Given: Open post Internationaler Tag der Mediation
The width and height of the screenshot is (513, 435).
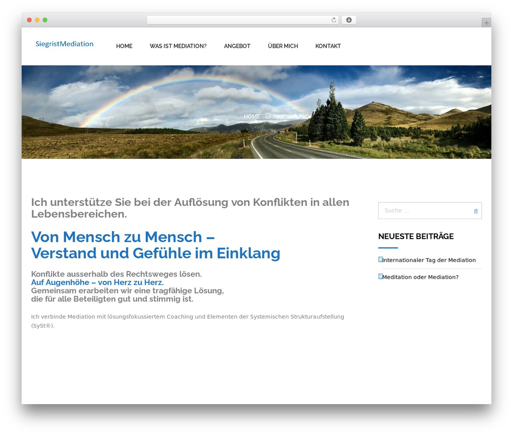Looking at the screenshot, I should click(429, 260).
